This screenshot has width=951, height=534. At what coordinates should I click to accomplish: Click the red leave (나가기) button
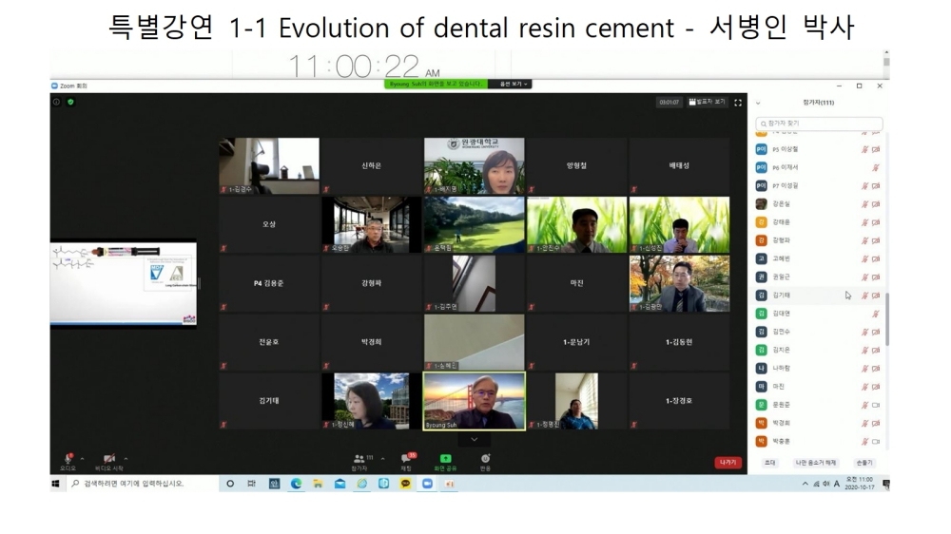click(x=728, y=463)
